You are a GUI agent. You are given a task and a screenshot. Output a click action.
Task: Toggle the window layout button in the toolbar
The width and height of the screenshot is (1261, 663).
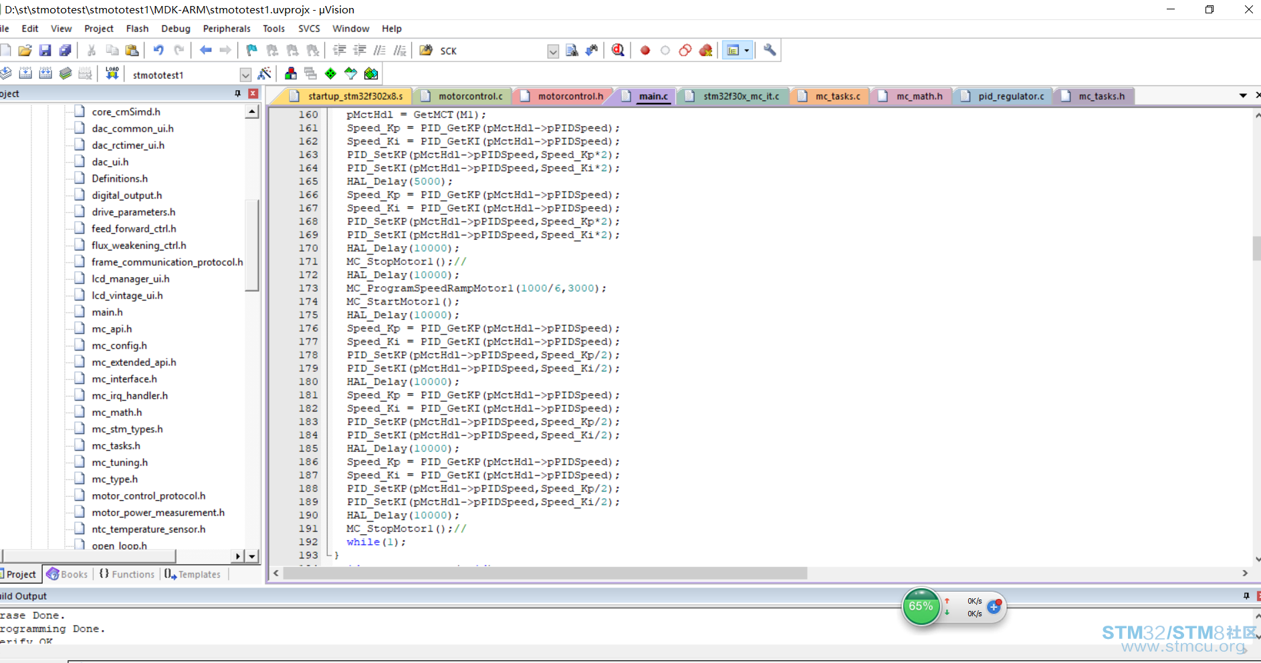click(733, 50)
